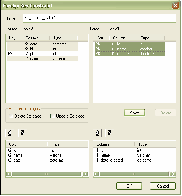The height and width of the screenshot is (196, 182).
Task: Click Type header in lower target list
Action: tap(155, 144)
